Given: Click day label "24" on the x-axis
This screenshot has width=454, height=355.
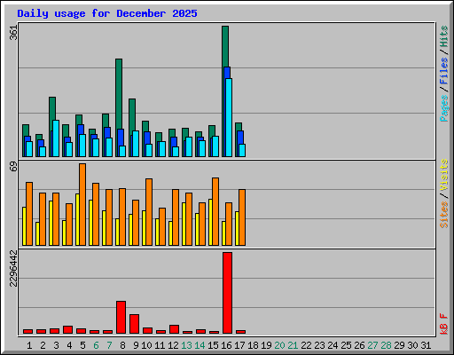Looking at the screenshot, I should [333, 345].
